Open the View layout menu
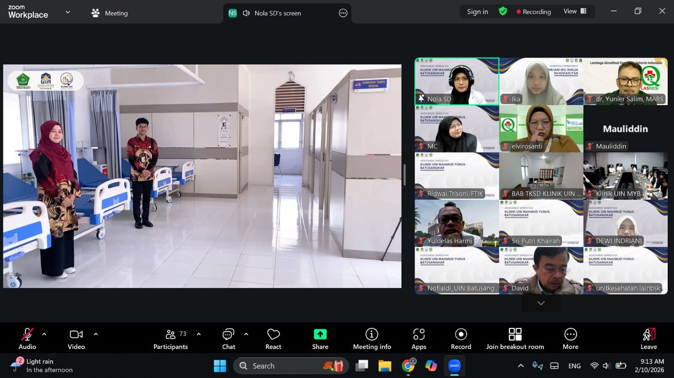Viewport: 674px width, 378px height. pyautogui.click(x=575, y=11)
